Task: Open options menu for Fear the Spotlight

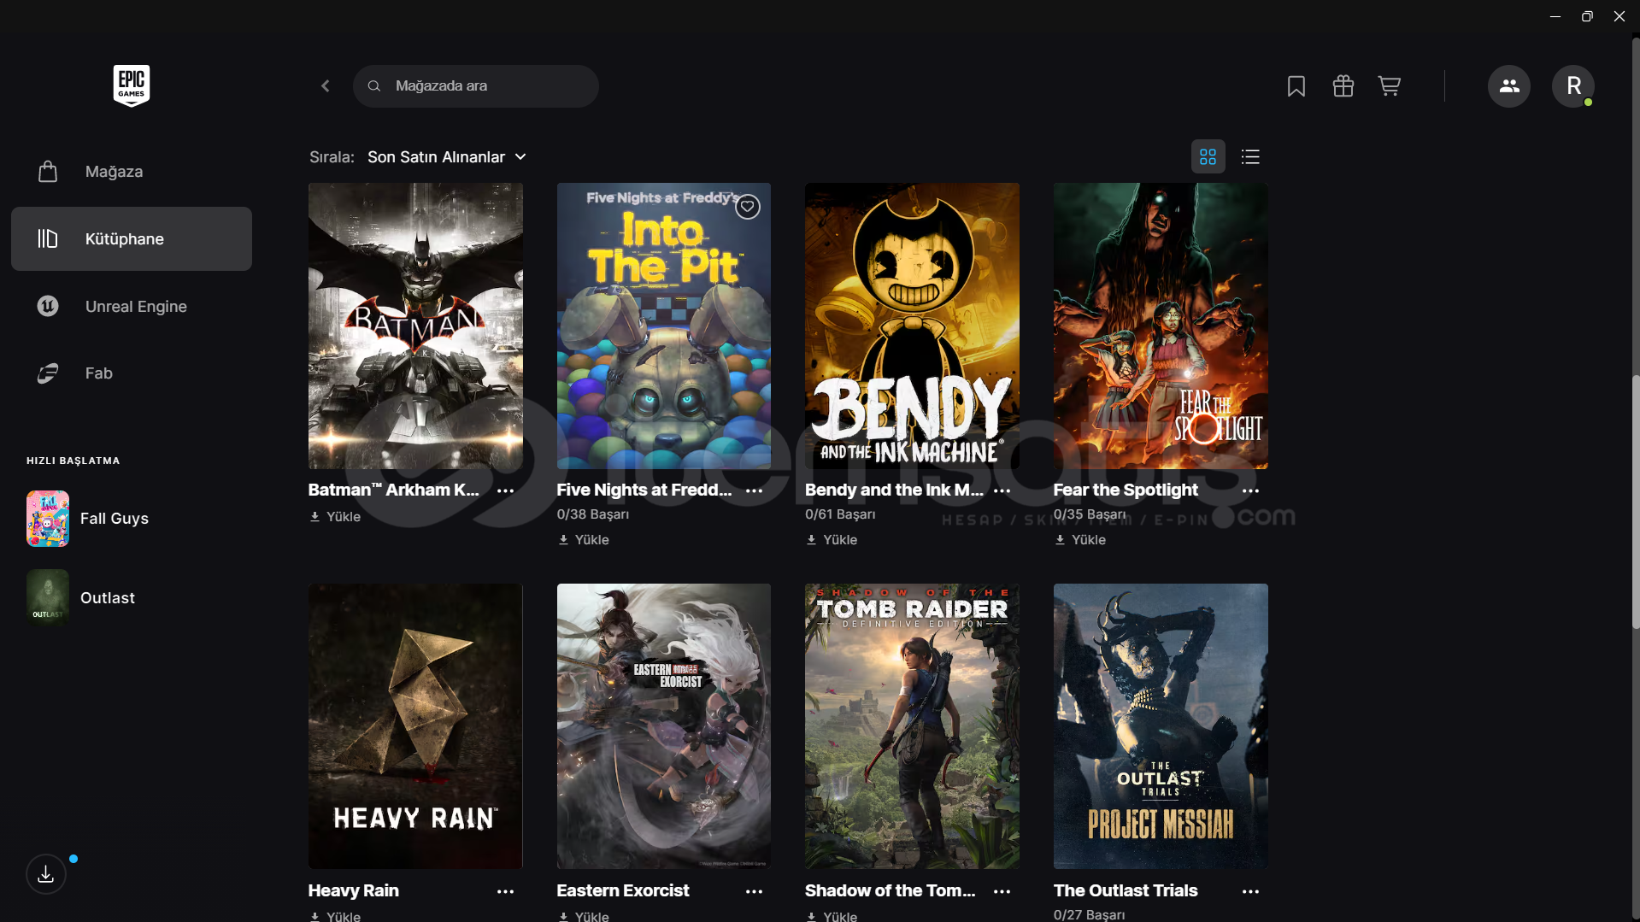Action: coord(1251,490)
